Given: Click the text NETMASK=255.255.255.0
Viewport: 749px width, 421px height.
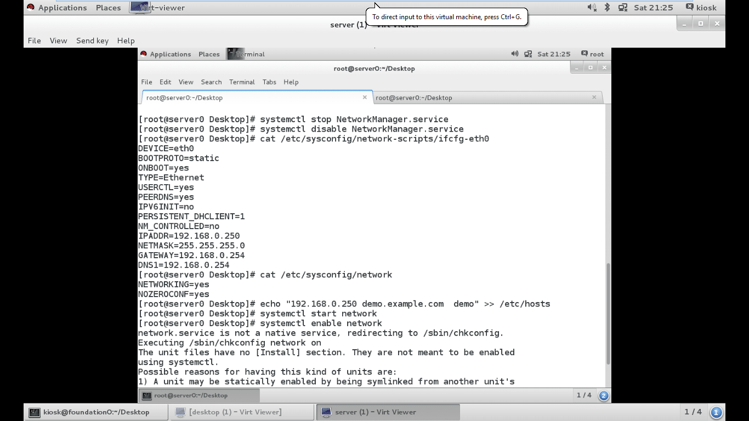Looking at the screenshot, I should pos(191,246).
